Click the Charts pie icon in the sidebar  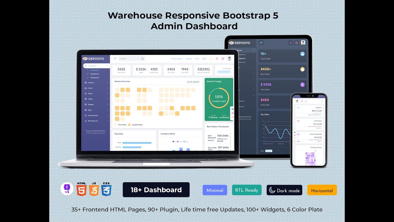(x=86, y=93)
